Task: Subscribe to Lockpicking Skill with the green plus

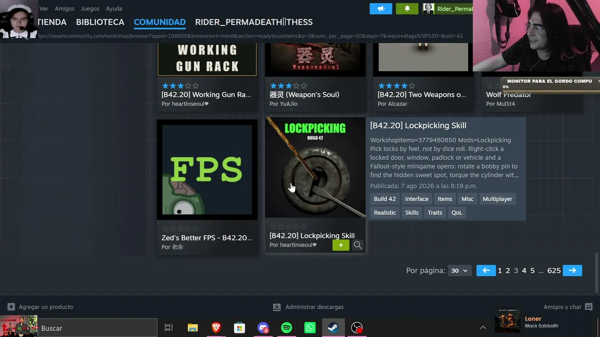Action: [341, 245]
